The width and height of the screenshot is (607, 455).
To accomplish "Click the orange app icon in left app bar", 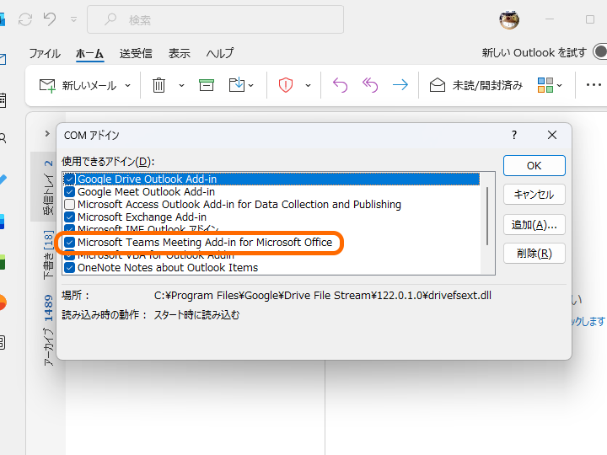I will pos(3,302).
